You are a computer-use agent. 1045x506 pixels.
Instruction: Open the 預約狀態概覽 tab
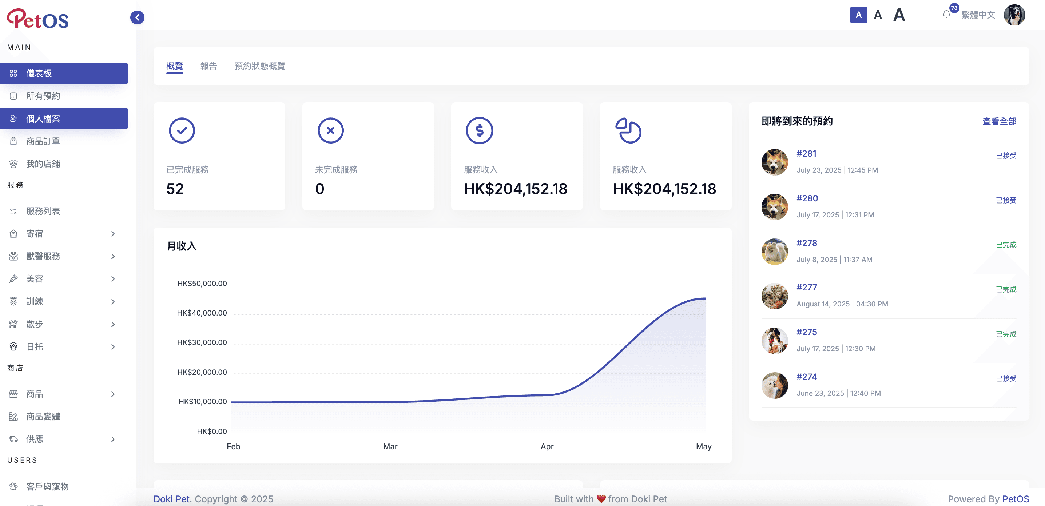coord(260,66)
